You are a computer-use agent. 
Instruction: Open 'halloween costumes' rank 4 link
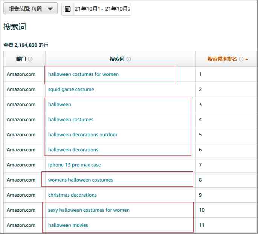point(71,120)
